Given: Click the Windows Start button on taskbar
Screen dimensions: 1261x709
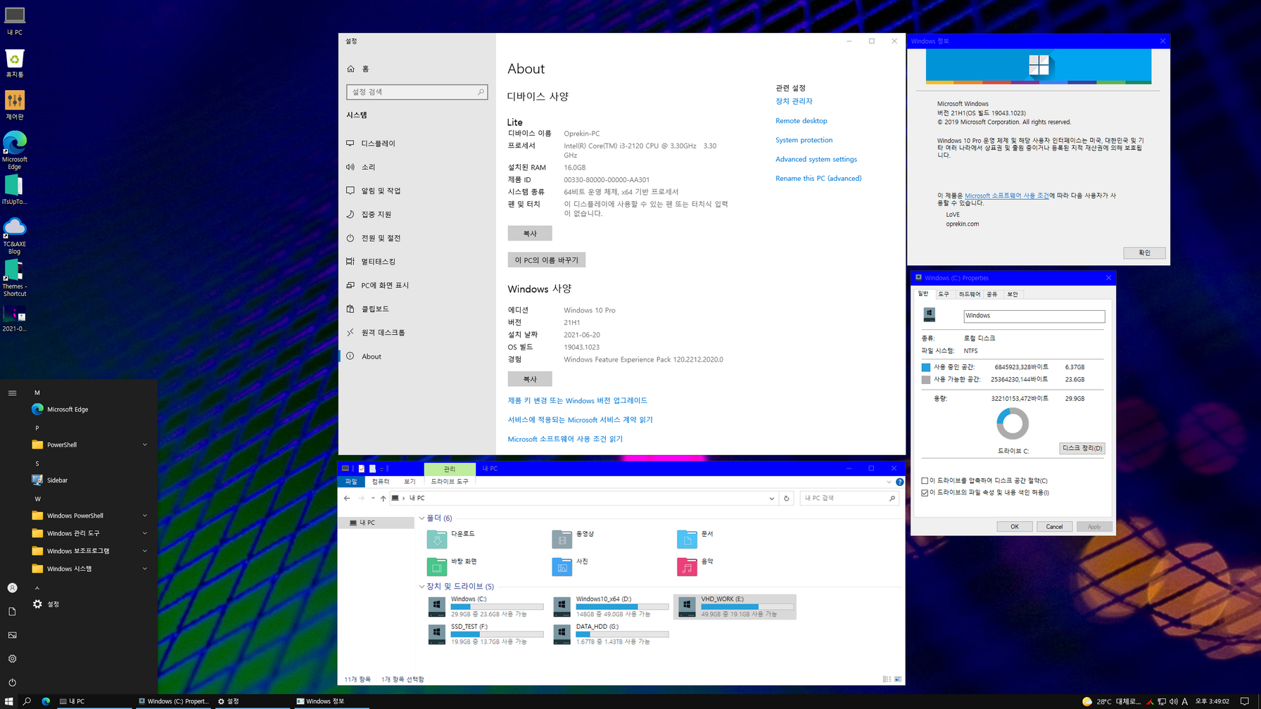Looking at the screenshot, I should point(8,701).
